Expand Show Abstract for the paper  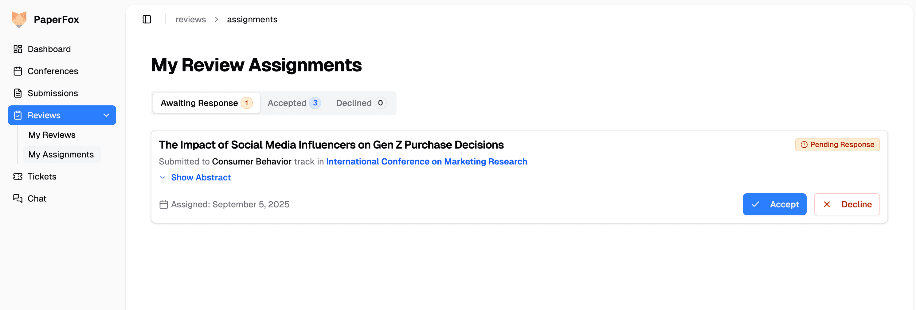coord(201,177)
